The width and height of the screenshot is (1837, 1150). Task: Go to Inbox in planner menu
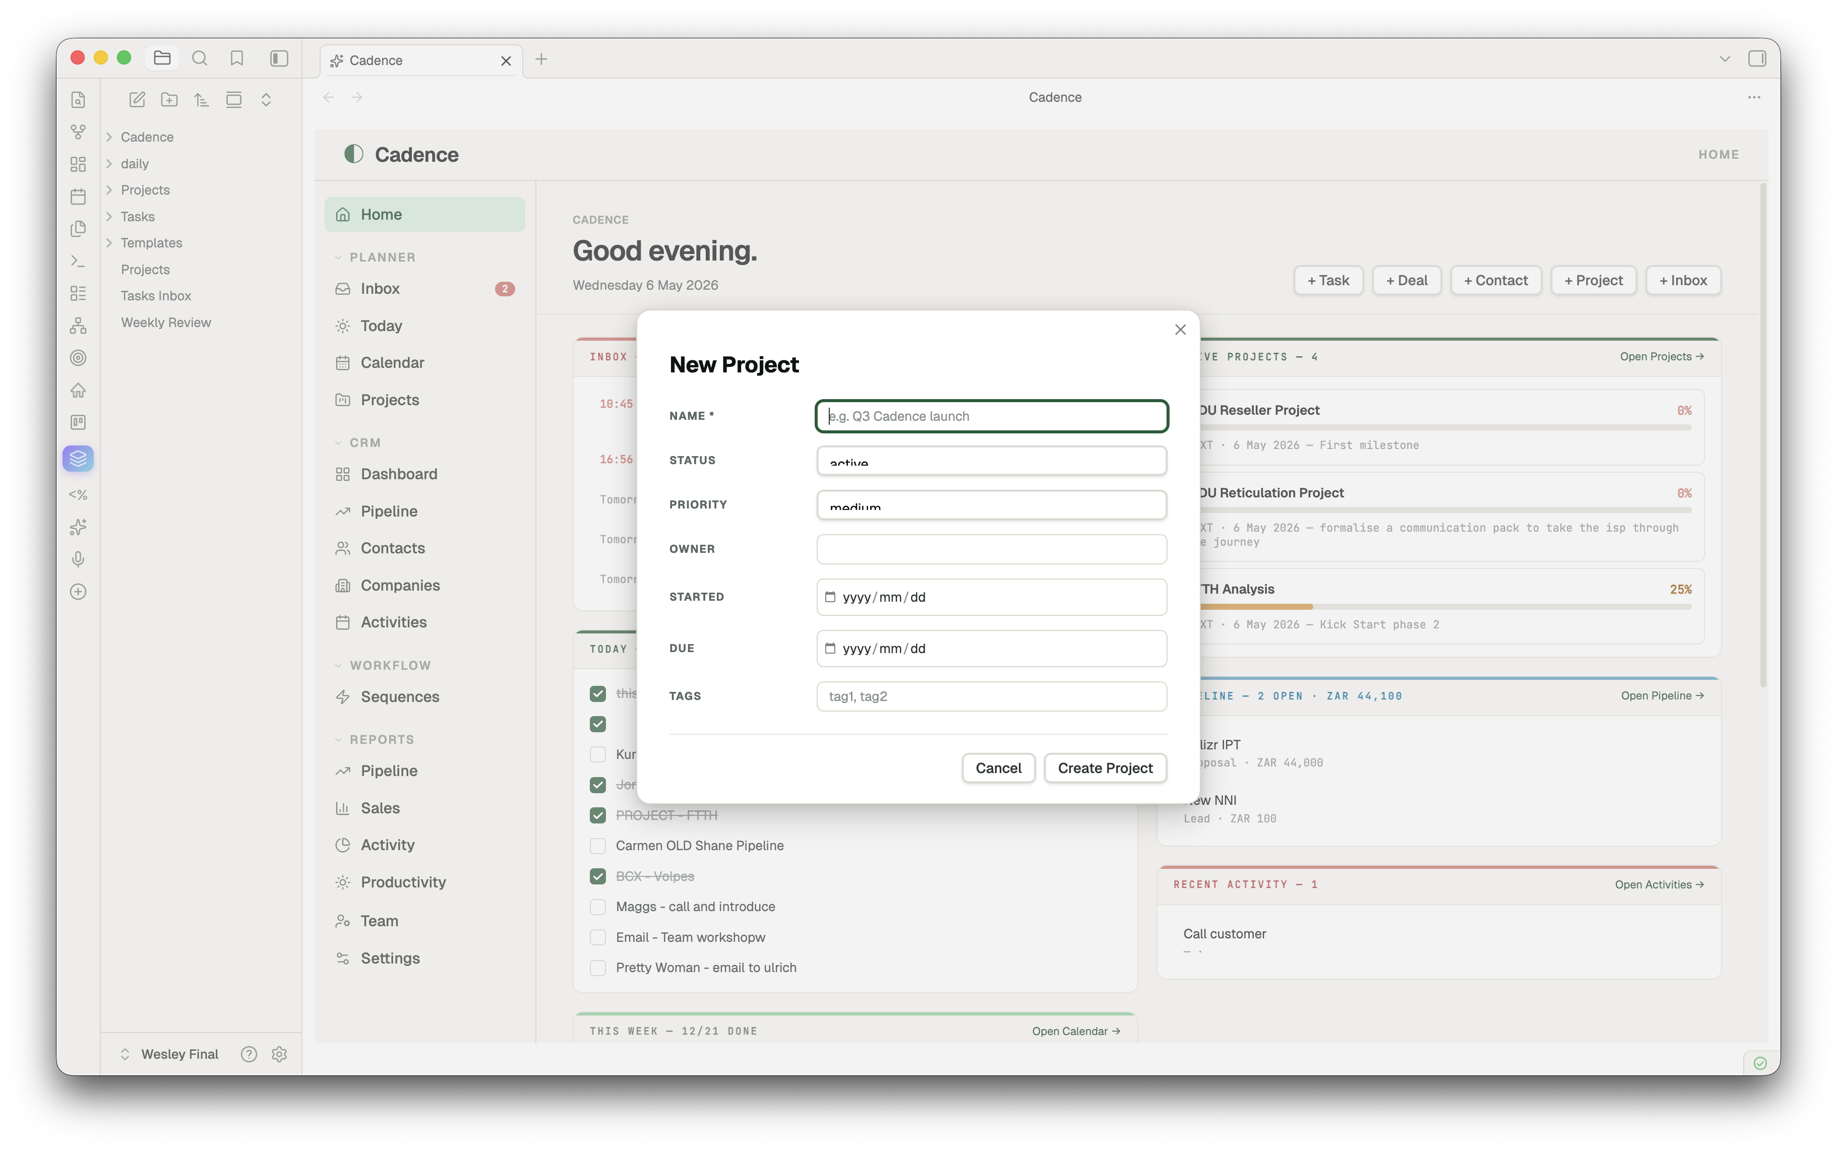tap(424, 289)
